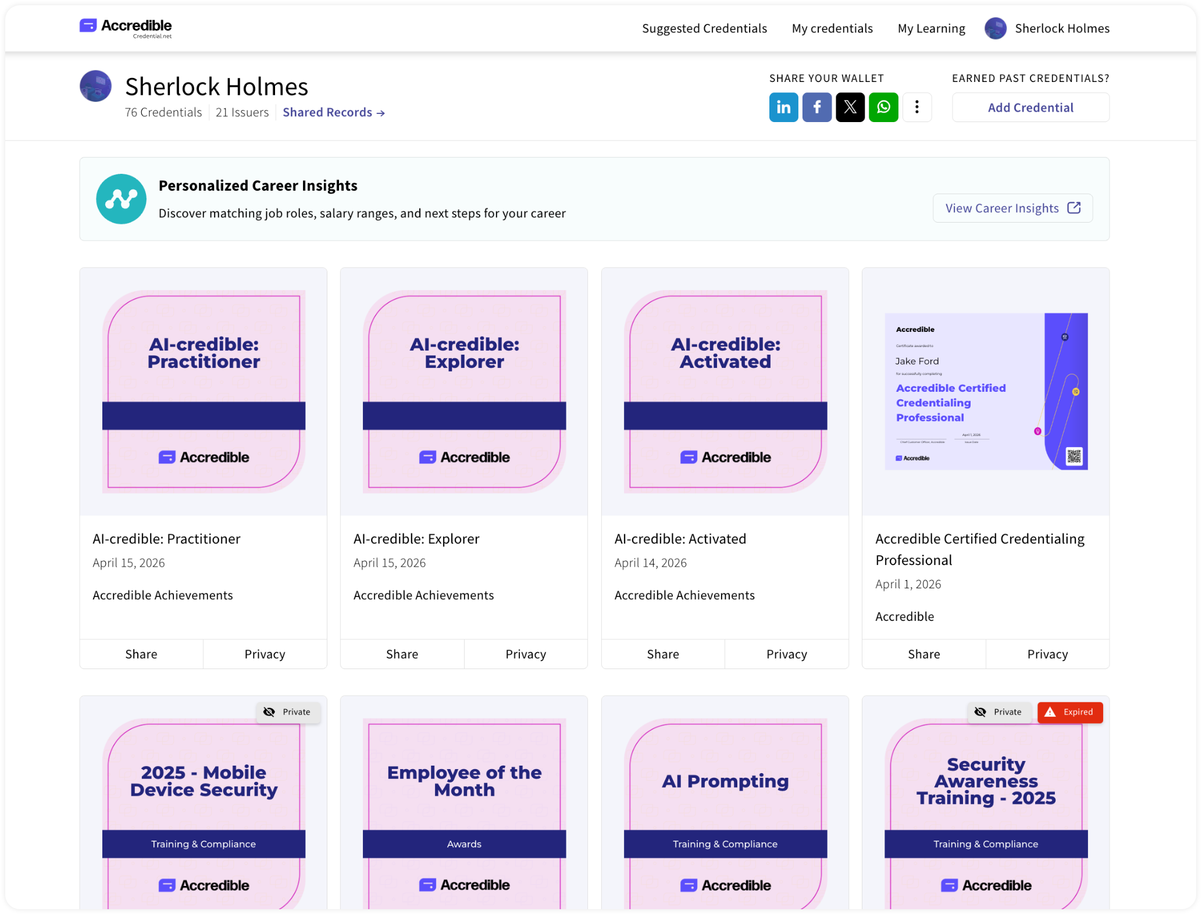Click the Expired warning badge
Screen dimensions: 1202x915
pos(1069,712)
